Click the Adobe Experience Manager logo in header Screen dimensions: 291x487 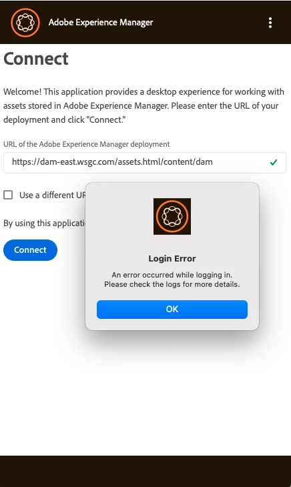point(25,23)
